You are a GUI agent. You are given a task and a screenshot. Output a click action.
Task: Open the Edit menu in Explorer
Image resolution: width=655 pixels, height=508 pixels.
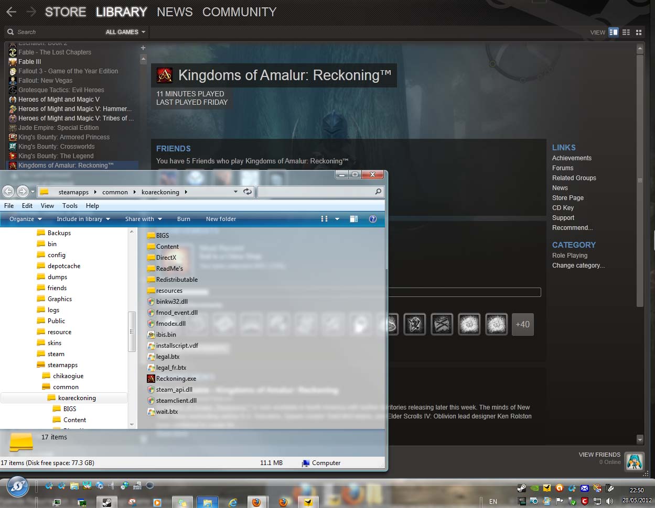click(x=27, y=206)
